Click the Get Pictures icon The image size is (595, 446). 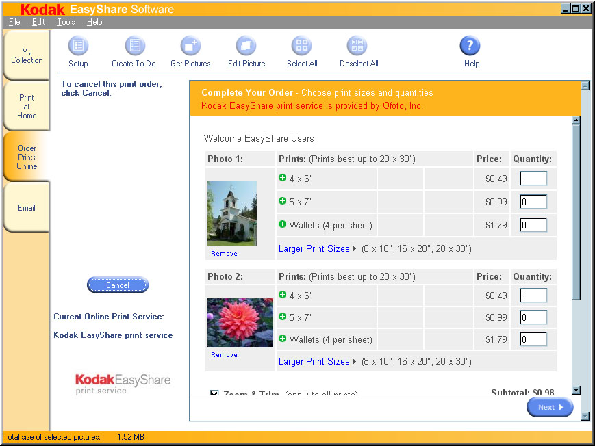pos(190,47)
